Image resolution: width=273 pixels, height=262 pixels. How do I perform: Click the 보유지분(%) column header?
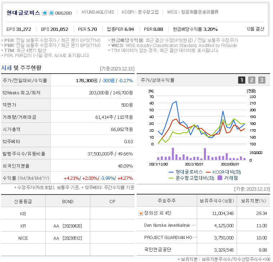tap(254, 201)
